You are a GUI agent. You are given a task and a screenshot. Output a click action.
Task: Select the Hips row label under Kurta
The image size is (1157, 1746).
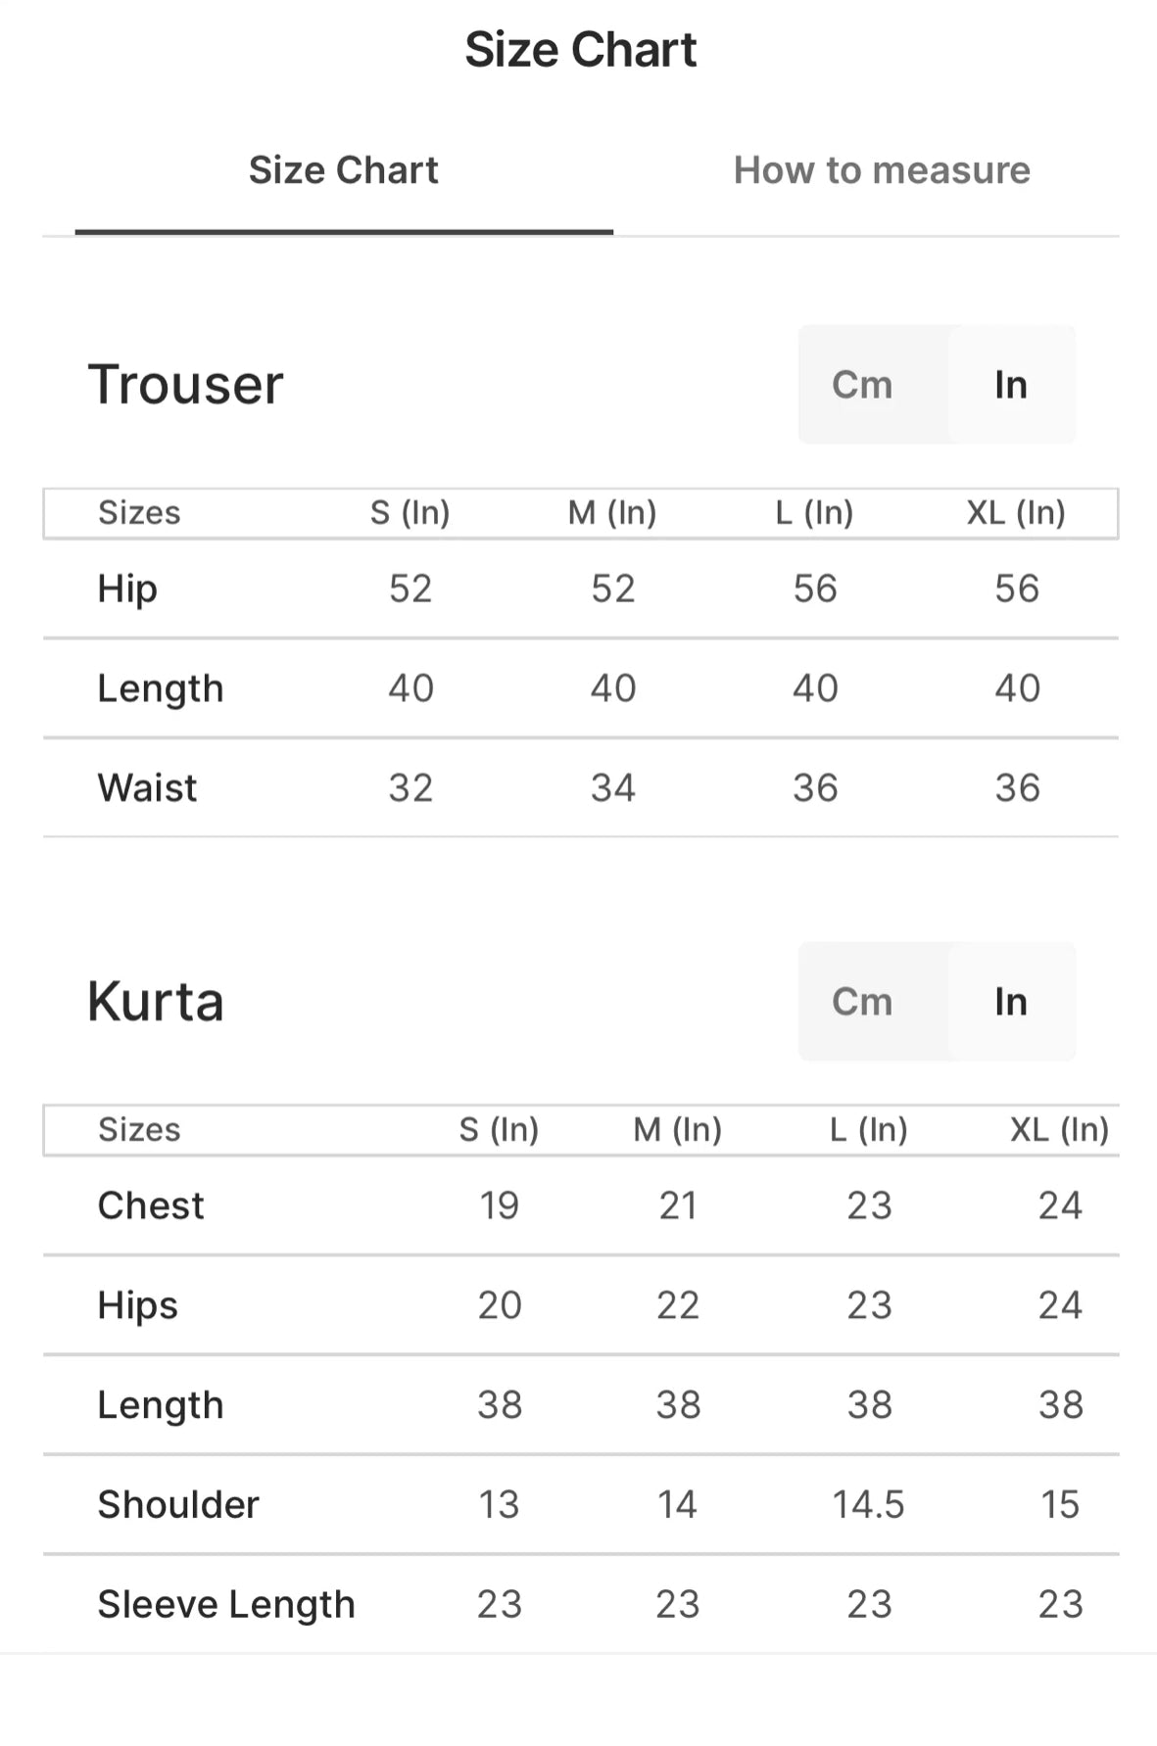click(x=137, y=1305)
